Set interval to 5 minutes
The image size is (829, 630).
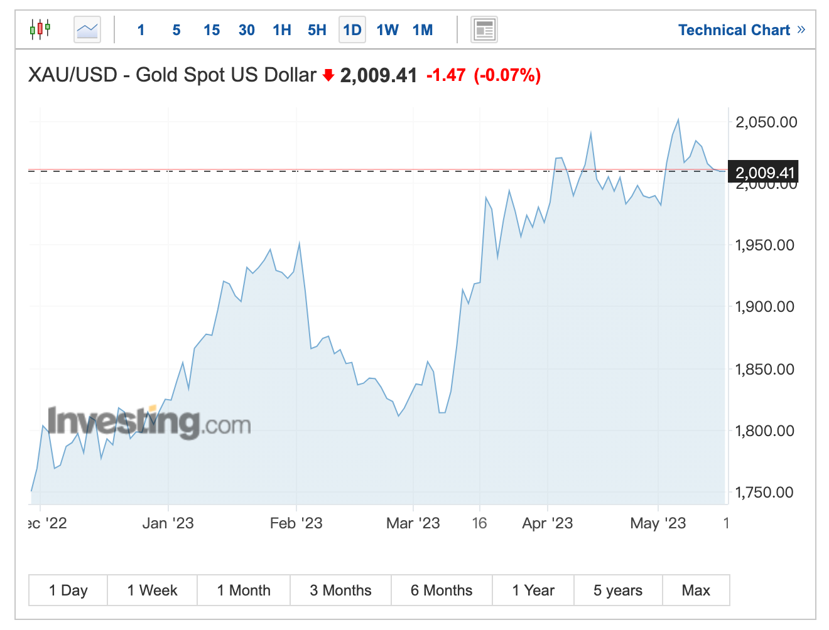pos(176,30)
